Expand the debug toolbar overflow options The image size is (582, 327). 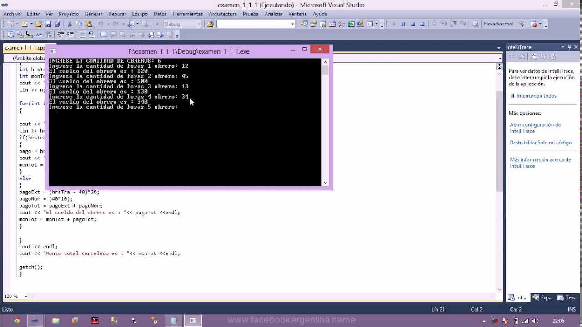[546, 25]
